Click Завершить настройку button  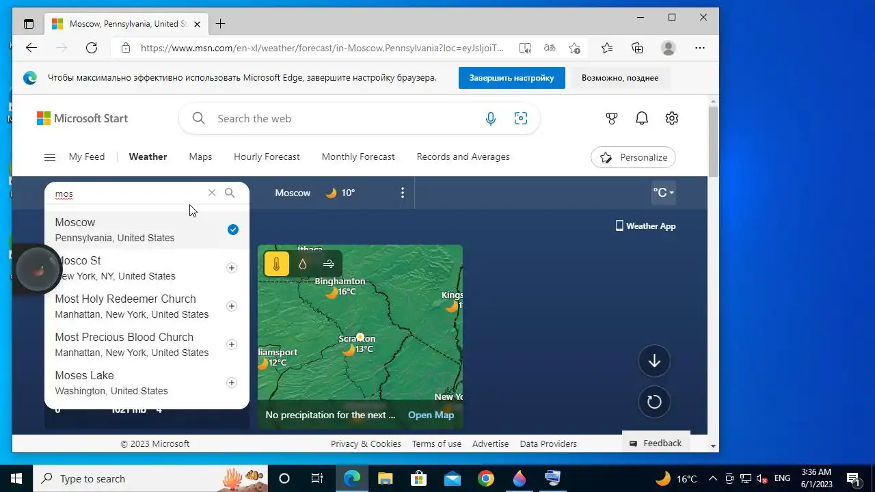pos(511,78)
